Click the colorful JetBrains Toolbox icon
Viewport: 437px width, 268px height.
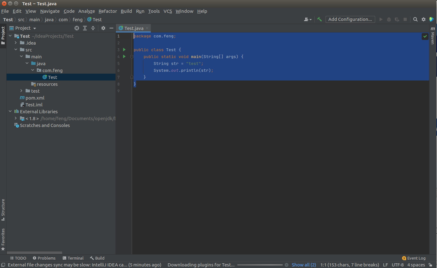click(x=432, y=19)
